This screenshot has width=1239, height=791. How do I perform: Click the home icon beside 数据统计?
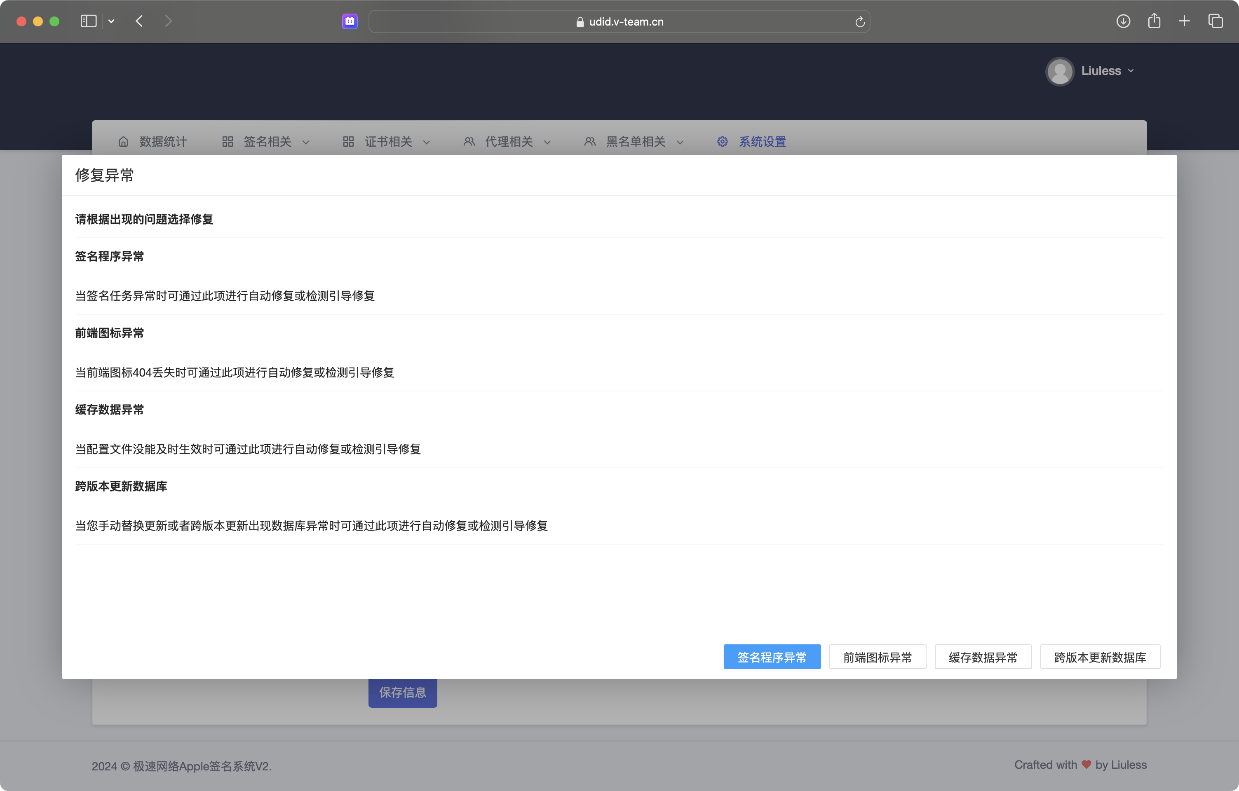[x=124, y=141]
